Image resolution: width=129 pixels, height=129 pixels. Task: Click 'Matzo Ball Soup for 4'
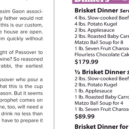point(99,103)
